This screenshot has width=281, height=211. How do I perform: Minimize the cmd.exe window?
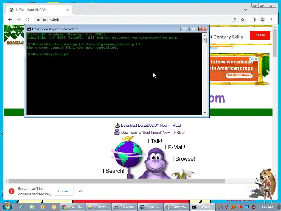tap(184, 29)
